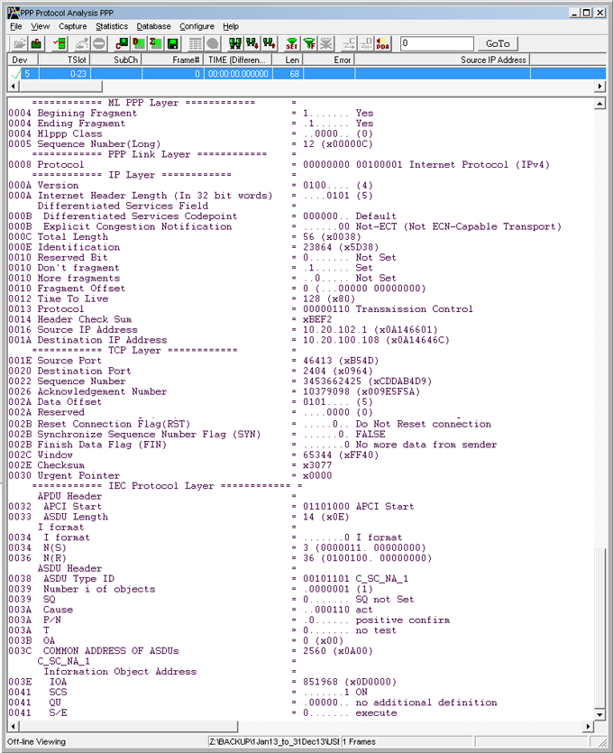This screenshot has height=753, width=613.
Task: Click the PDA toolbar icon
Action: point(383,43)
